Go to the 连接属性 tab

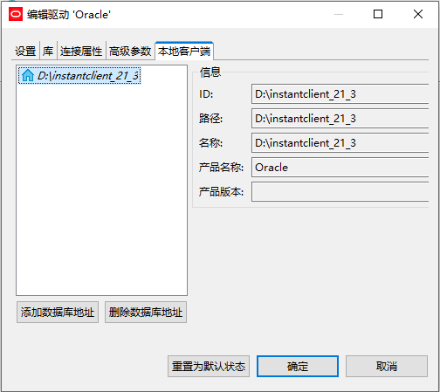point(81,52)
